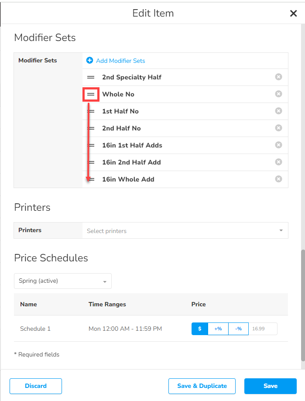Screen dimensions: 305x401
Task: Remove the Whole No modifier set
Action: point(278,94)
